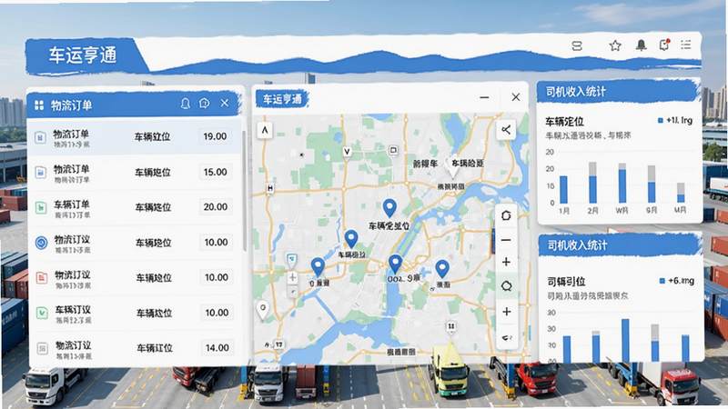The image size is (728, 409).
Task: Click the lower 司机收入统计 panel header
Action: (621, 244)
